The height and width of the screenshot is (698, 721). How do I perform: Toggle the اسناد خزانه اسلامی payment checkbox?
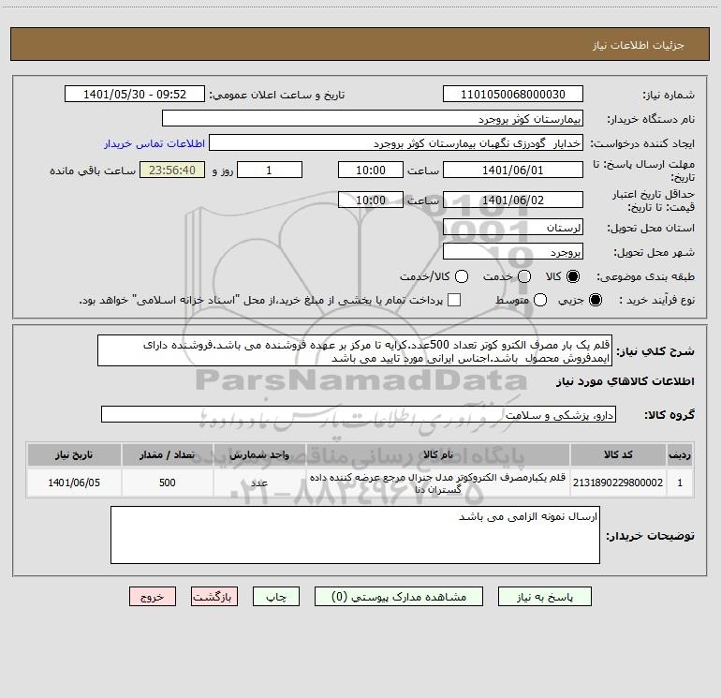pyautogui.click(x=454, y=300)
